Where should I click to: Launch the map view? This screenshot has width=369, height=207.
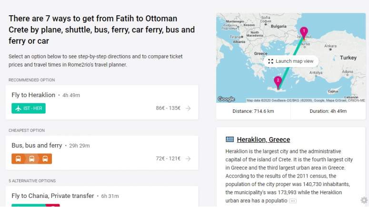pos(294,61)
